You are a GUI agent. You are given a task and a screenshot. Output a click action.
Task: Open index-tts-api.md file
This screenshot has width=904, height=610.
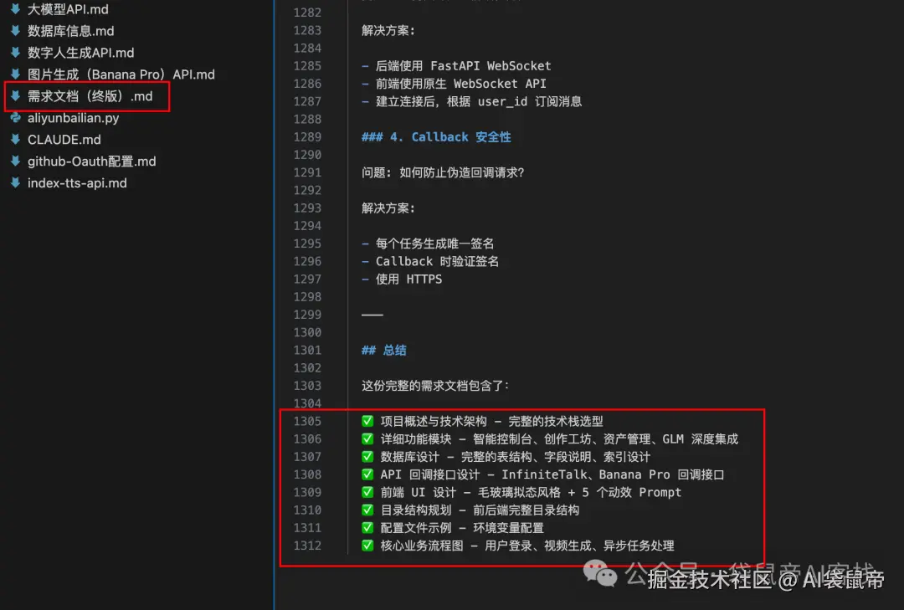pyautogui.click(x=77, y=183)
